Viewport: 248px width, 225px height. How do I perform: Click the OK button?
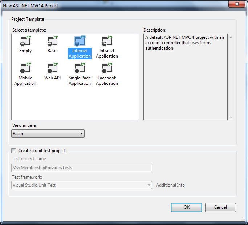click(x=186, y=207)
